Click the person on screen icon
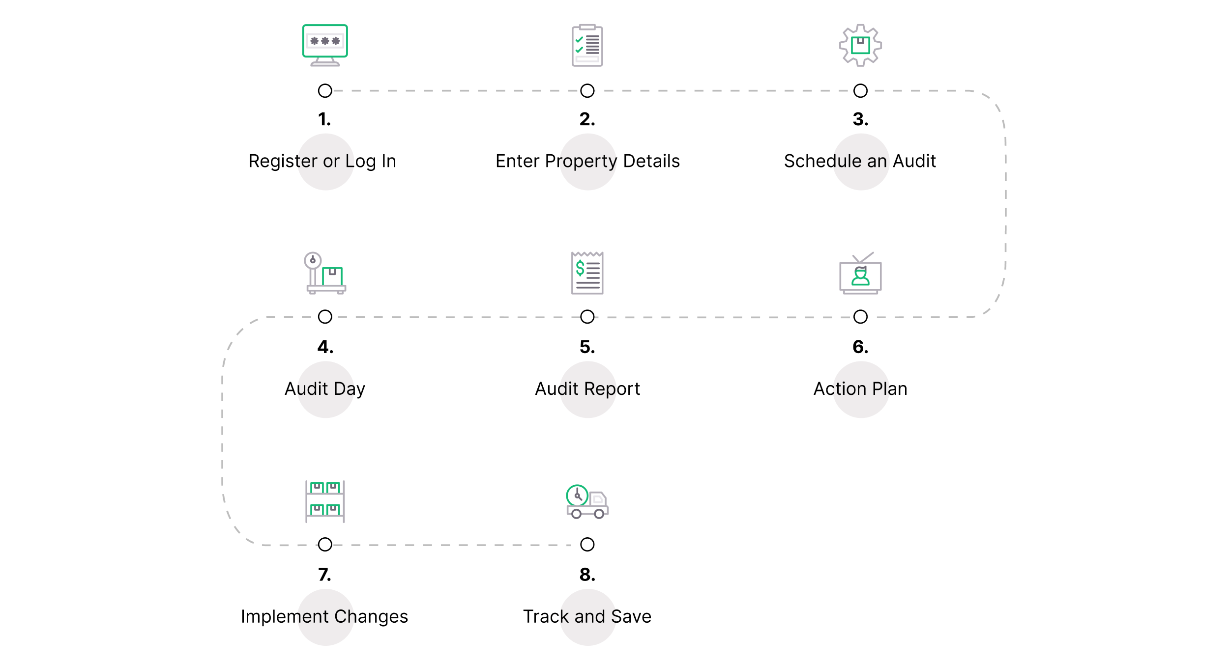The image size is (1229, 663). (x=860, y=273)
